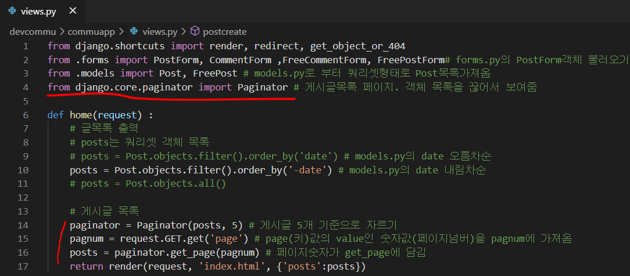Expand breadcrumb chevron after devcommu

click(x=62, y=31)
